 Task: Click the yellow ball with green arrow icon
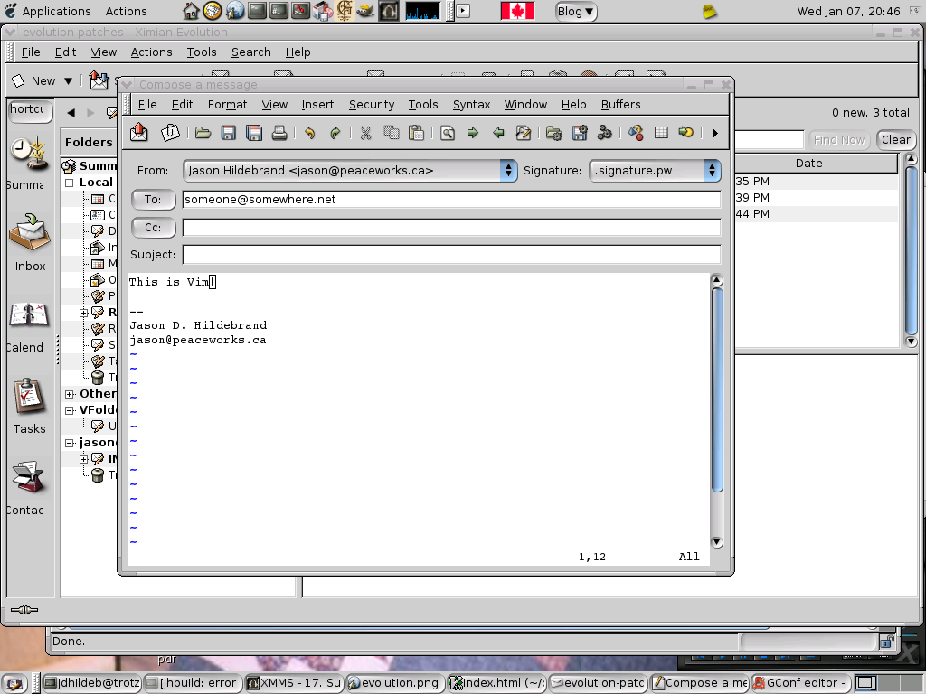[686, 133]
